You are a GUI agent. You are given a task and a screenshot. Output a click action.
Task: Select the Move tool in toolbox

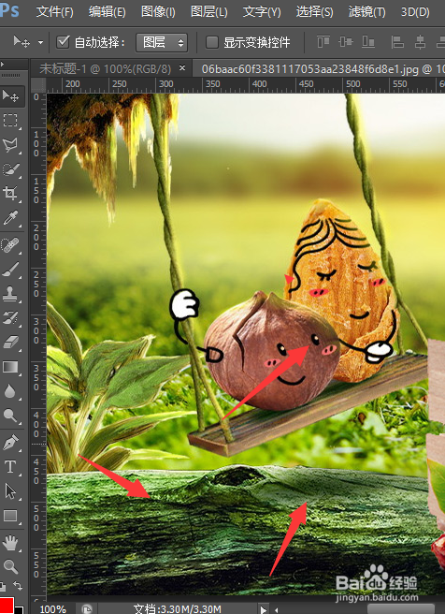click(x=10, y=95)
